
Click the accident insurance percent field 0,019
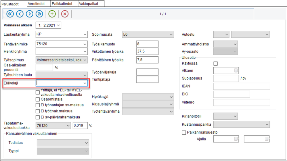point(80,126)
